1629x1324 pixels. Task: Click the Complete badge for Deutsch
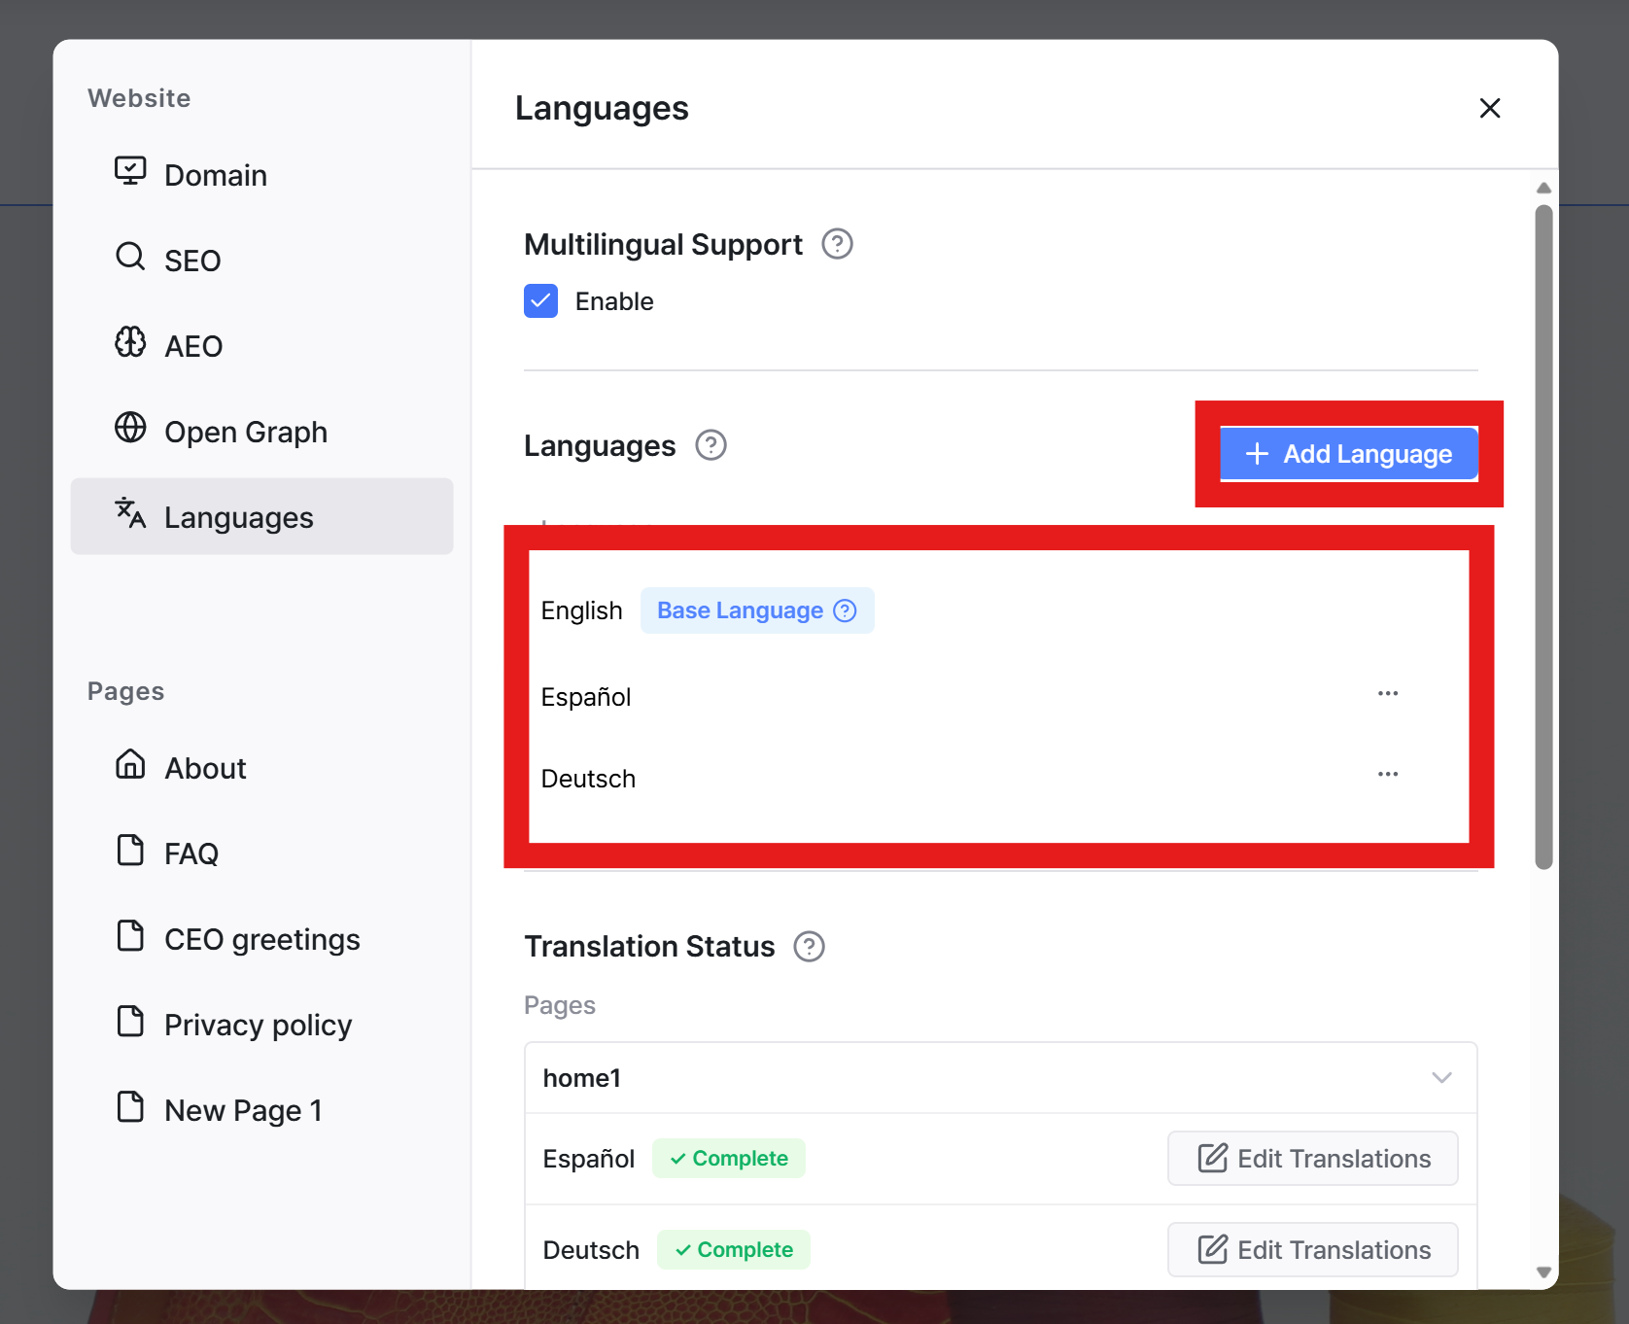734,1249
